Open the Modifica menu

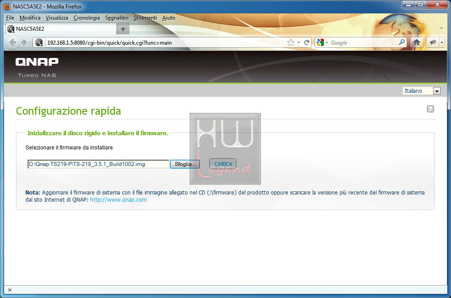click(x=30, y=18)
